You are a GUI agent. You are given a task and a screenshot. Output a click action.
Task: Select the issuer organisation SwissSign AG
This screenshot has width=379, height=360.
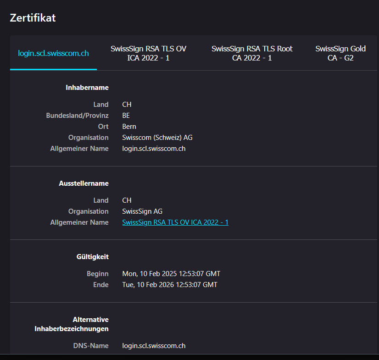click(142, 211)
